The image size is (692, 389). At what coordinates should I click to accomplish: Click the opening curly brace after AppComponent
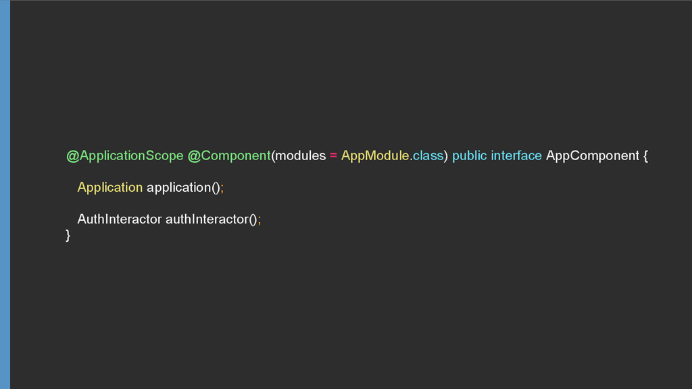[x=645, y=157]
